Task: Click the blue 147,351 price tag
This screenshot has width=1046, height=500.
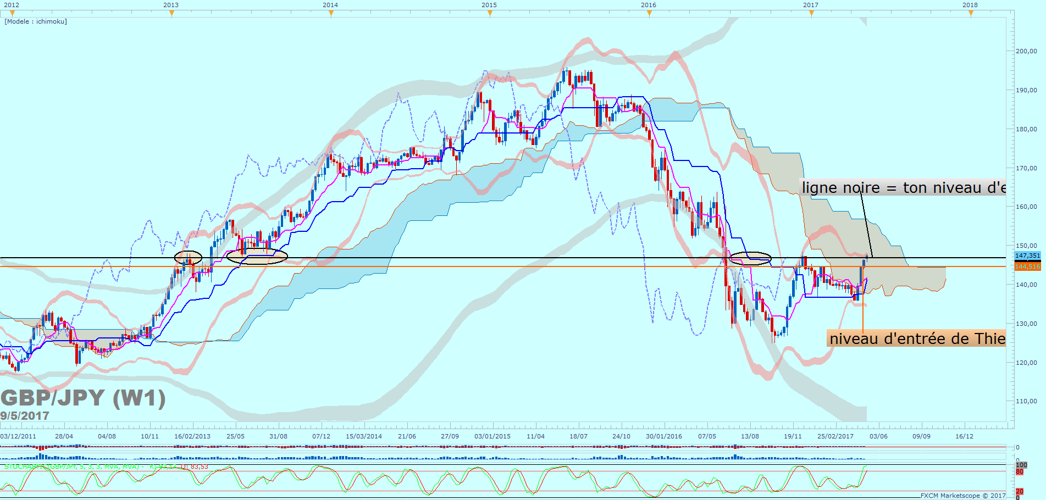Action: 1027,255
